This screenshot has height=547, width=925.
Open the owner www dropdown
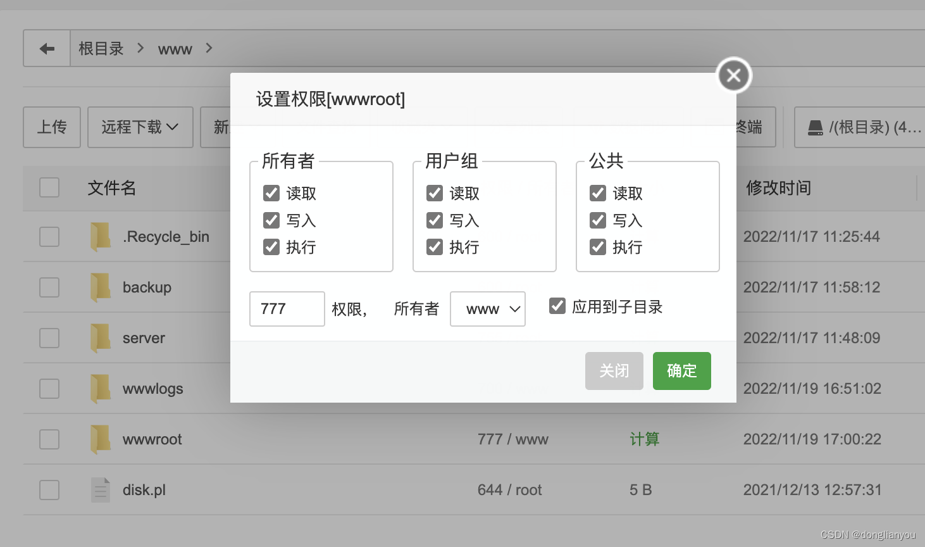click(x=488, y=309)
